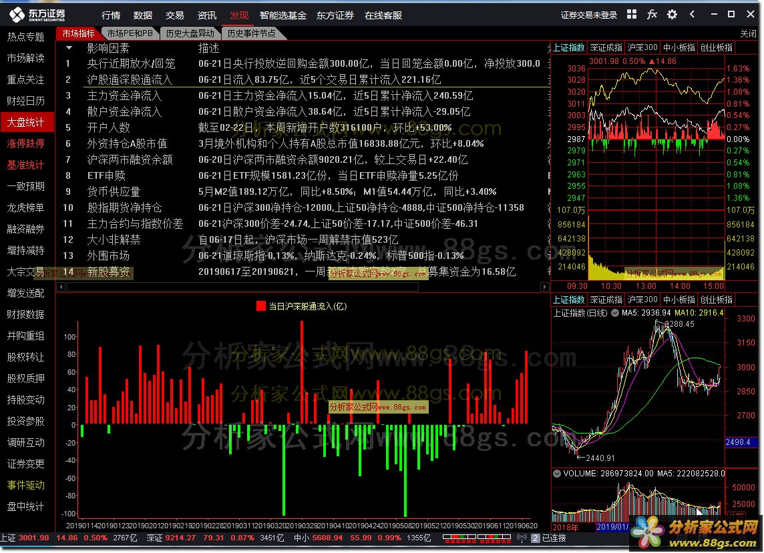Switch to 历史事件节点 tab
This screenshot has width=764, height=553.
(251, 33)
